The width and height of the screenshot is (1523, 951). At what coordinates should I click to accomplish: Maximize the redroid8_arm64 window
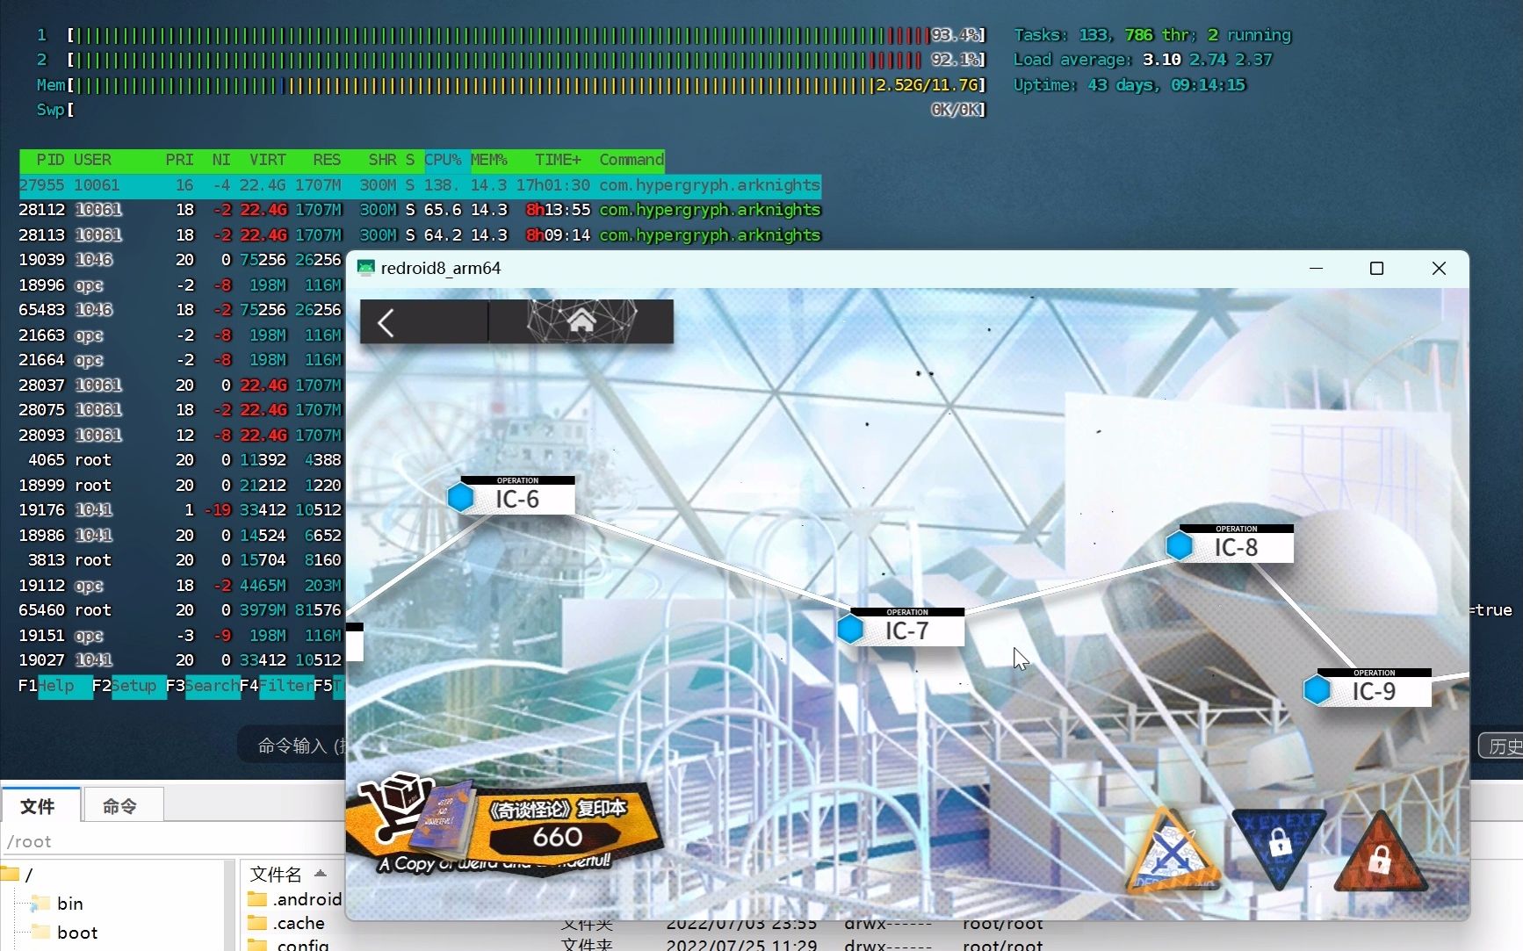1377,268
